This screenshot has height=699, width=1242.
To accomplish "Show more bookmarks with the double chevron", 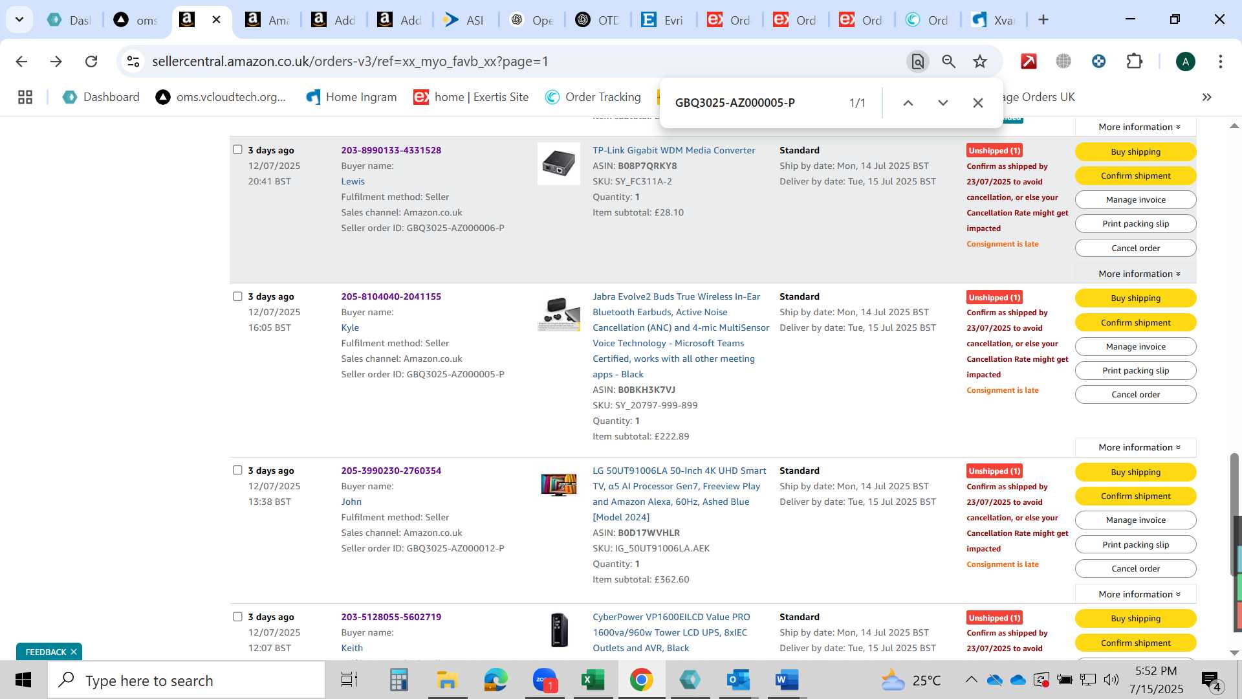I will 1206,97.
